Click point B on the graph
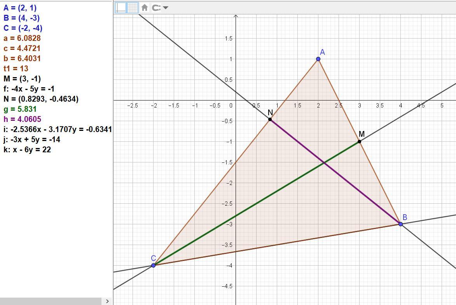 (400, 224)
